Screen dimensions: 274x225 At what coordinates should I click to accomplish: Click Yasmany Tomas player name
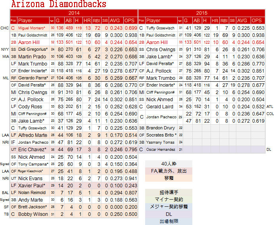160,142
